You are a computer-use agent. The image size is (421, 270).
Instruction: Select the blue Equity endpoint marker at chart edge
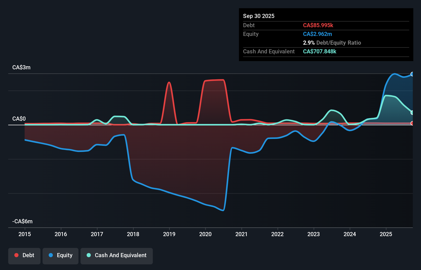(x=412, y=74)
